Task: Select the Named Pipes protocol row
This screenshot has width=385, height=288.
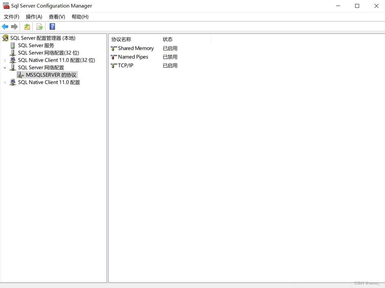Action: (x=133, y=57)
